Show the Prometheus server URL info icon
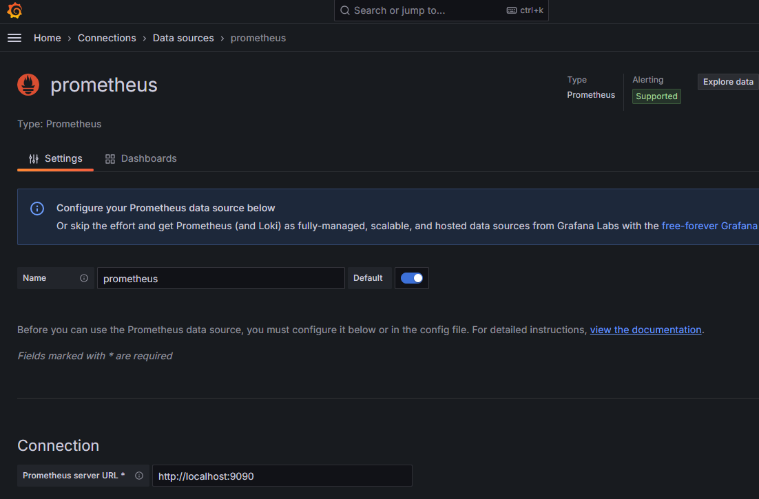Image resolution: width=759 pixels, height=499 pixels. pos(139,476)
